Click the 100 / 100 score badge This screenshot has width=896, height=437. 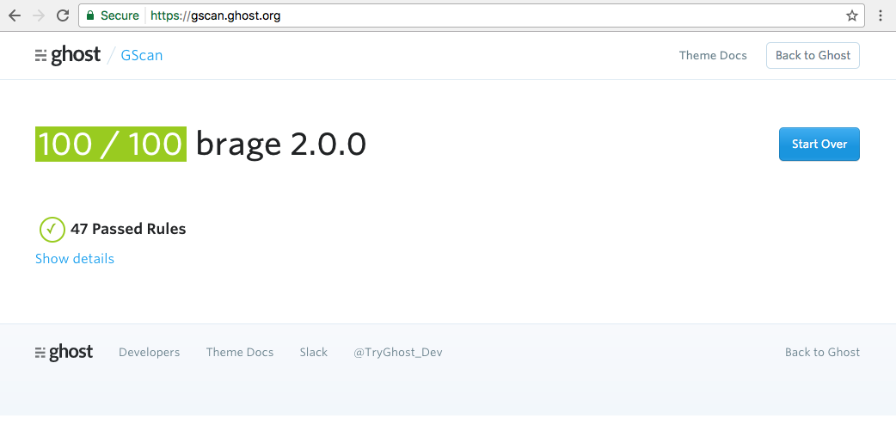111,145
